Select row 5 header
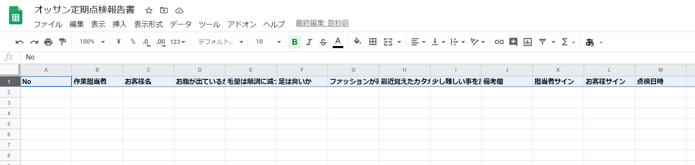695x165 pixels. tap(10, 124)
